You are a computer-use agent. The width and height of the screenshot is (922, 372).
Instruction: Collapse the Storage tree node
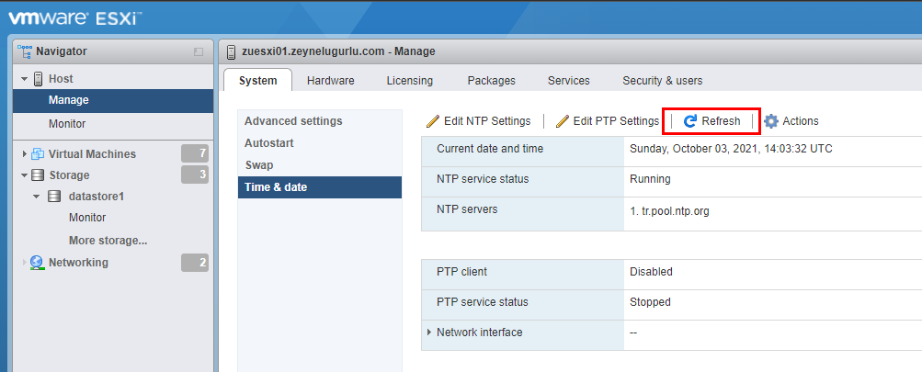coord(24,175)
